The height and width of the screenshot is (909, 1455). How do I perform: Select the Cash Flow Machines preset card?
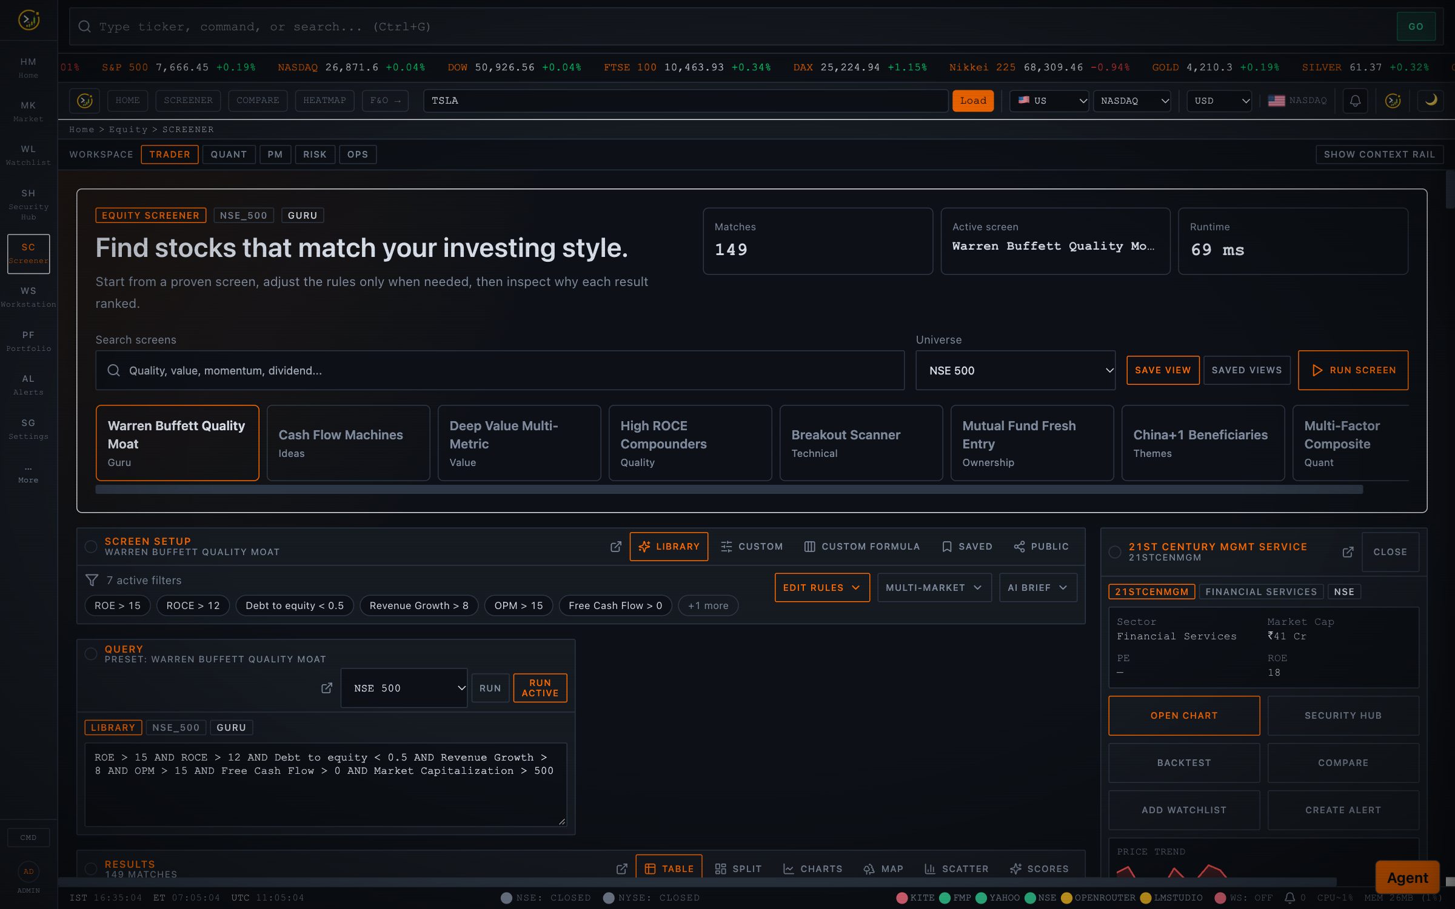348,443
